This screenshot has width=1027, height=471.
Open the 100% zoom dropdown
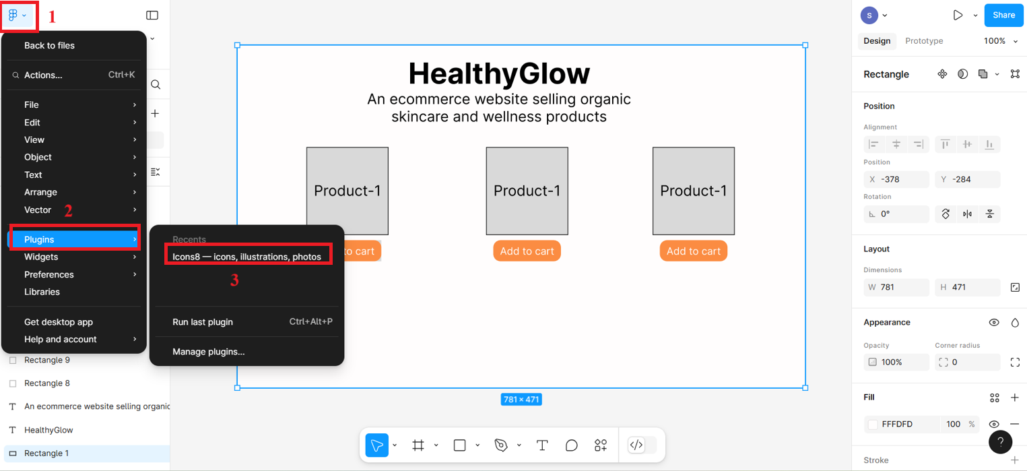click(1001, 41)
